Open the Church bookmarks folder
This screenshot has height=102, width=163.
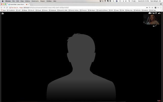(x=31, y=10)
